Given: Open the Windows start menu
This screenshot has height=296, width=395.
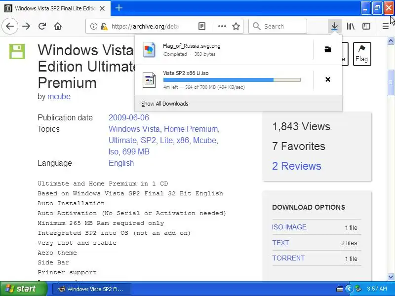Looking at the screenshot, I should click(x=24, y=289).
